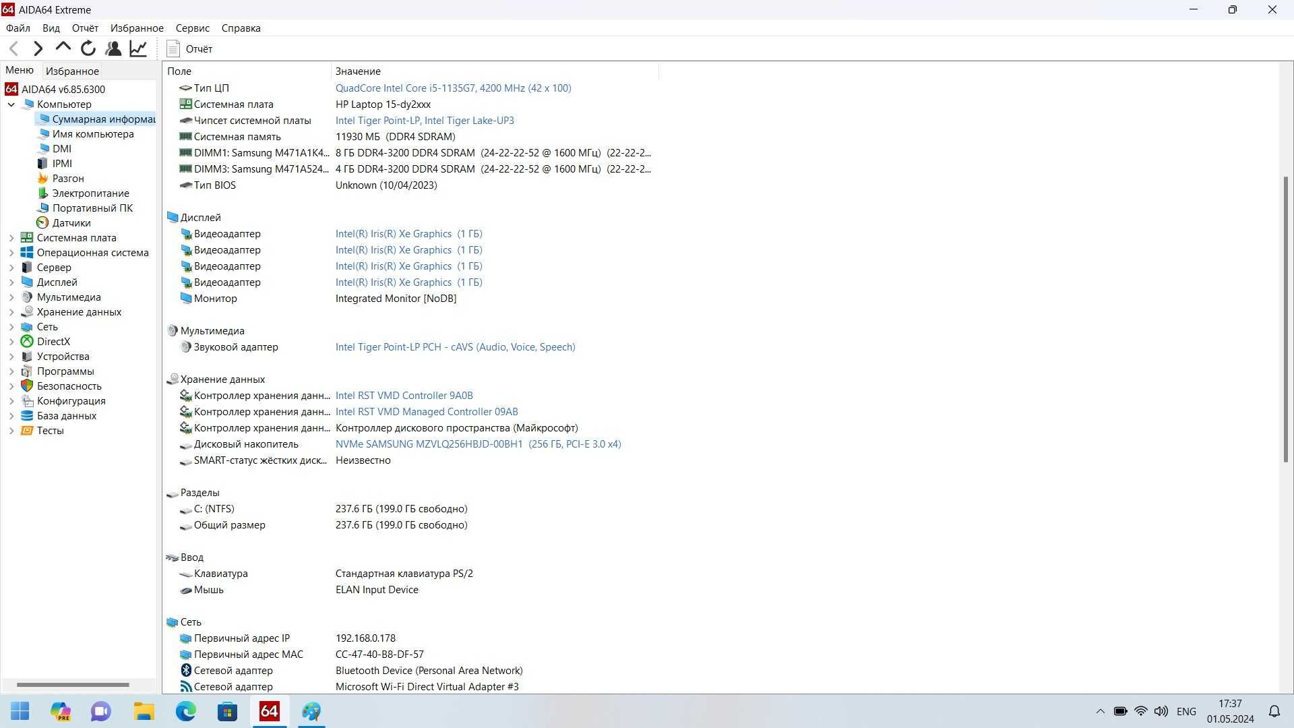Click the База данных database icon
1294x728 pixels.
pyautogui.click(x=27, y=416)
